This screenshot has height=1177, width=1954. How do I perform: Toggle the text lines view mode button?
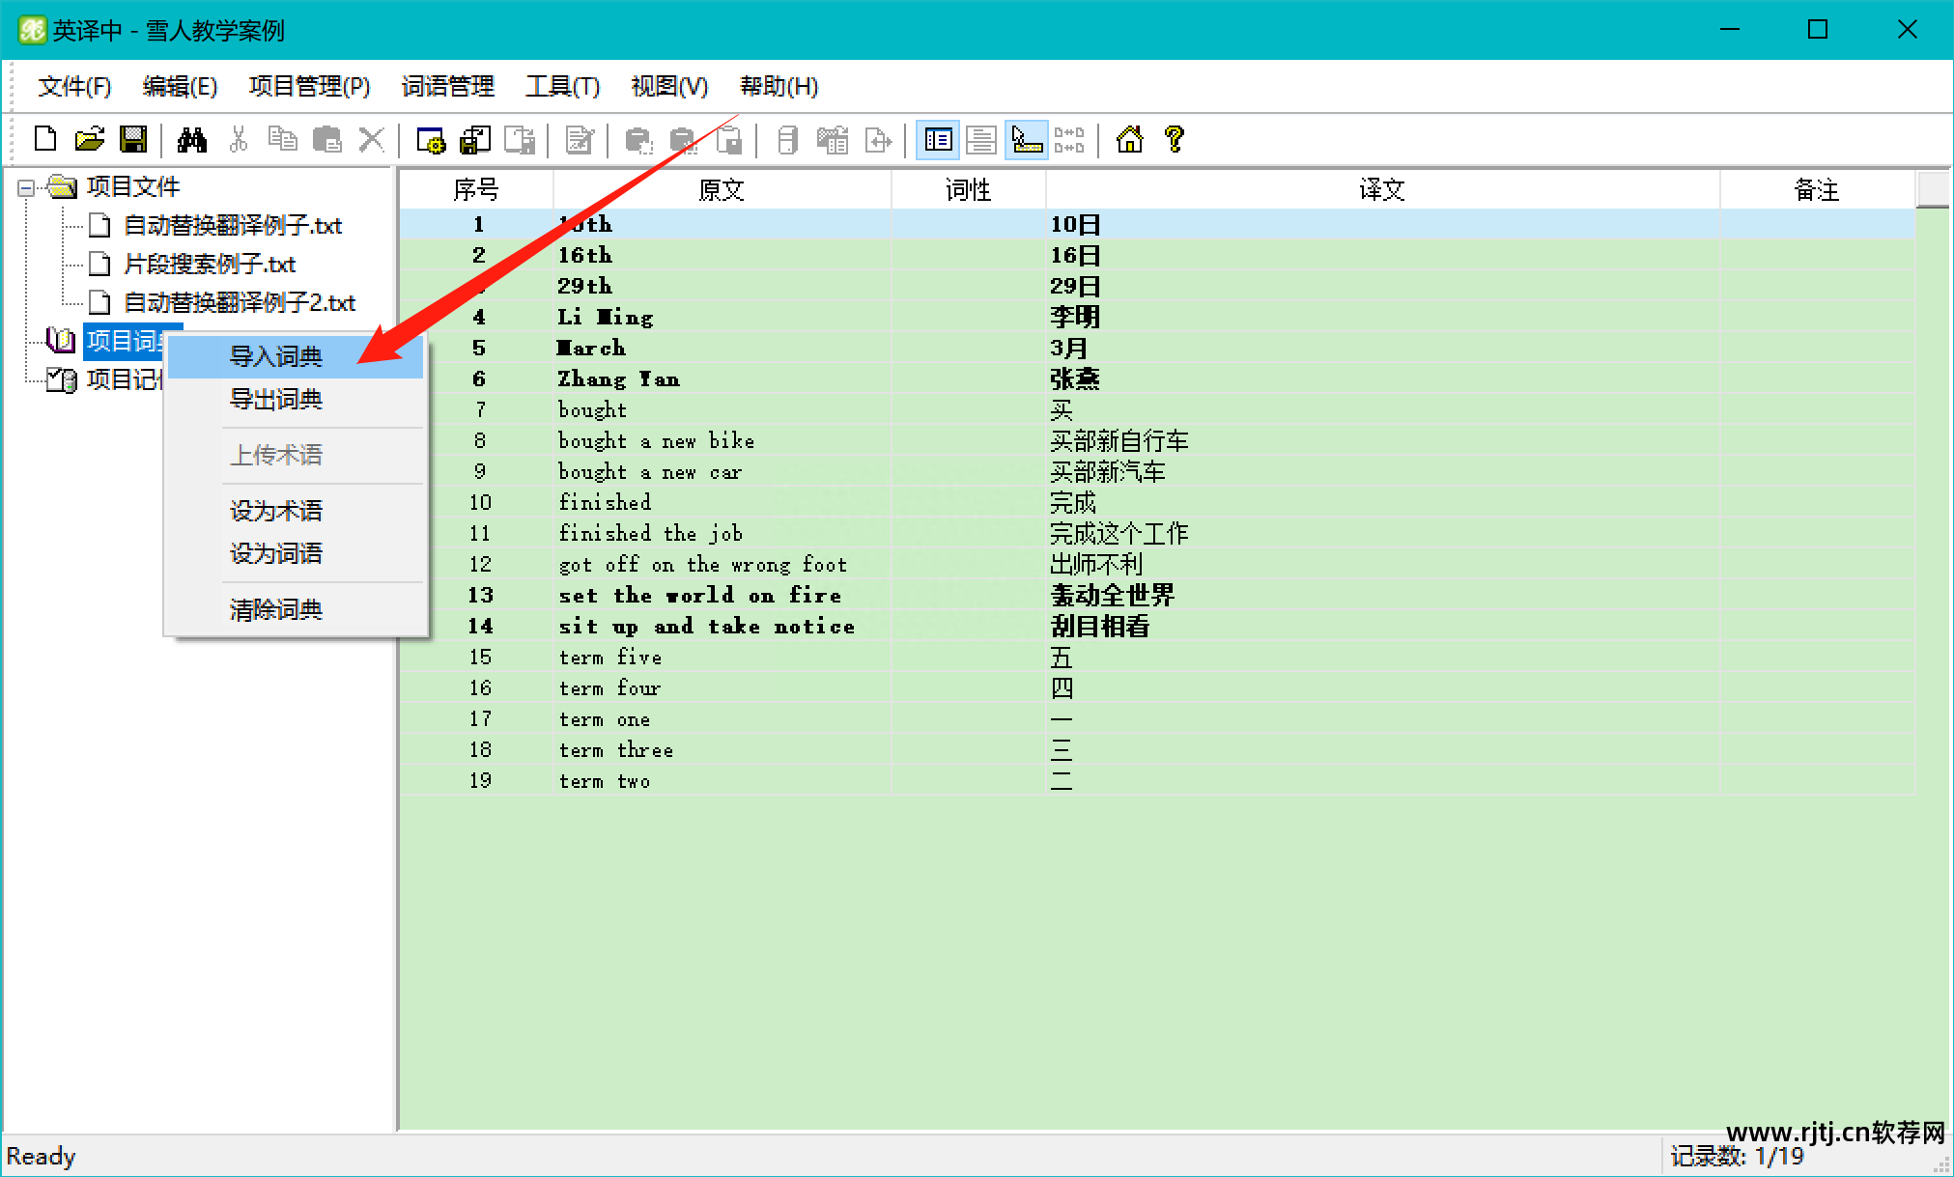(981, 141)
